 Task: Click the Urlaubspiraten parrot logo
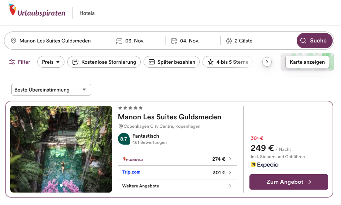(x=13, y=11)
